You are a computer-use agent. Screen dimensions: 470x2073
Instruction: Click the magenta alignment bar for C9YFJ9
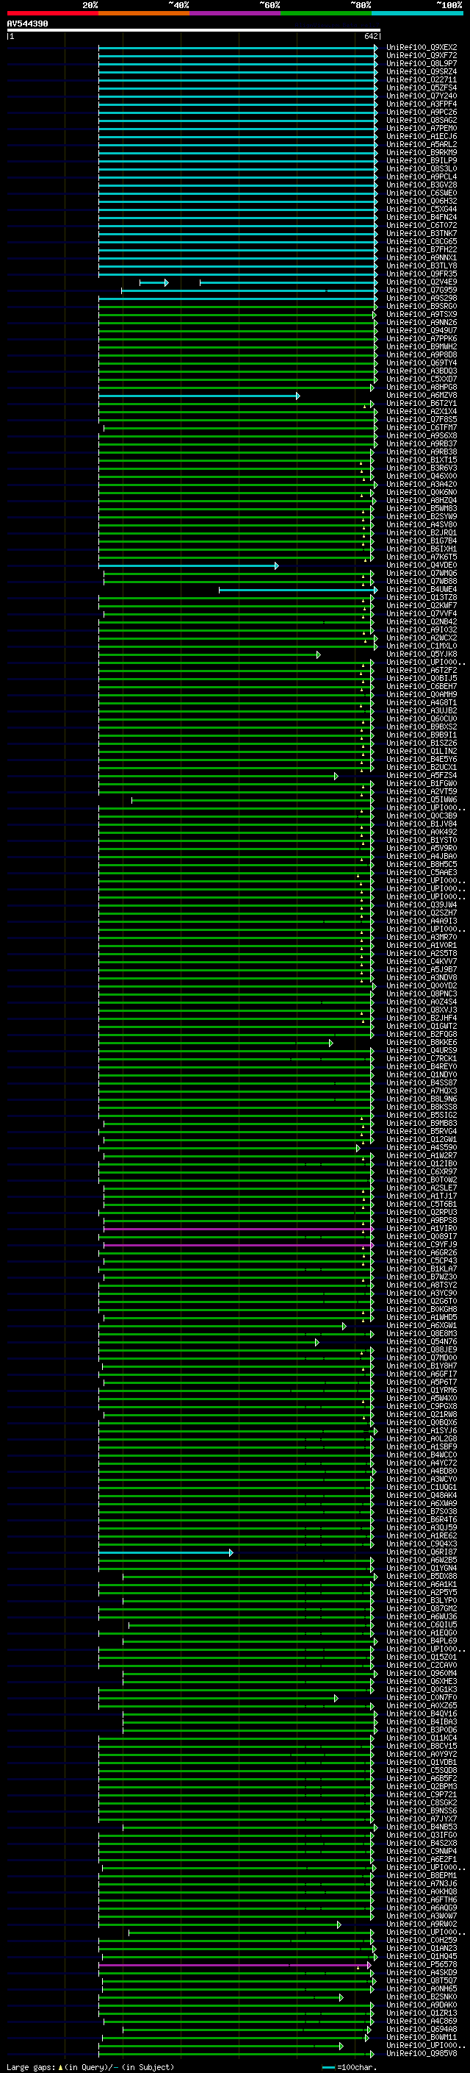[238, 1245]
